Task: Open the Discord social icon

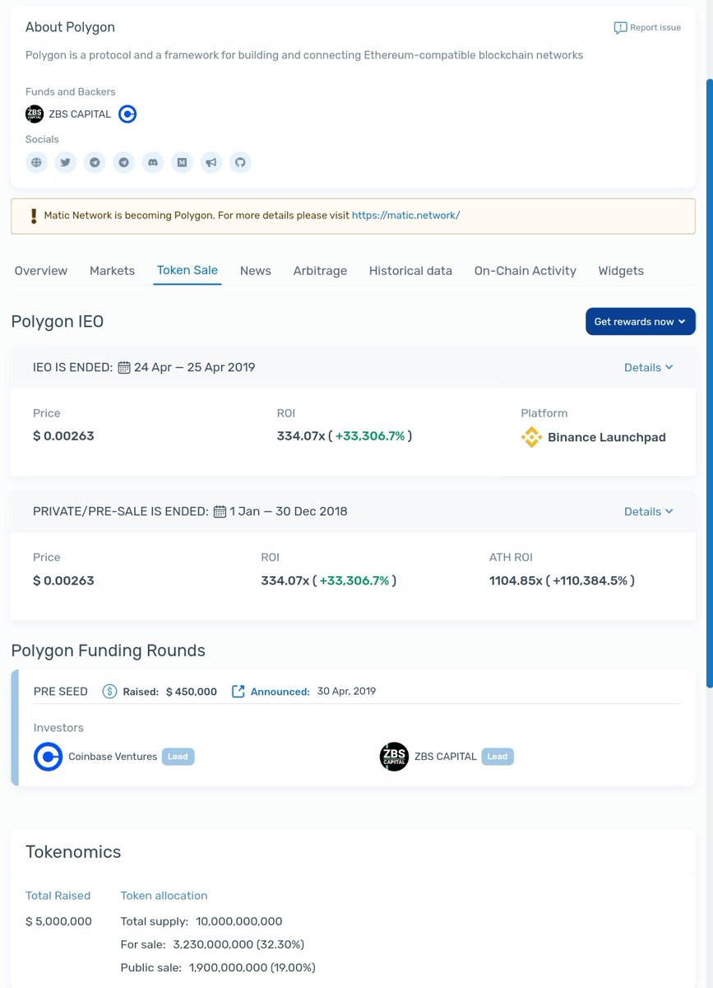Action: point(153,162)
